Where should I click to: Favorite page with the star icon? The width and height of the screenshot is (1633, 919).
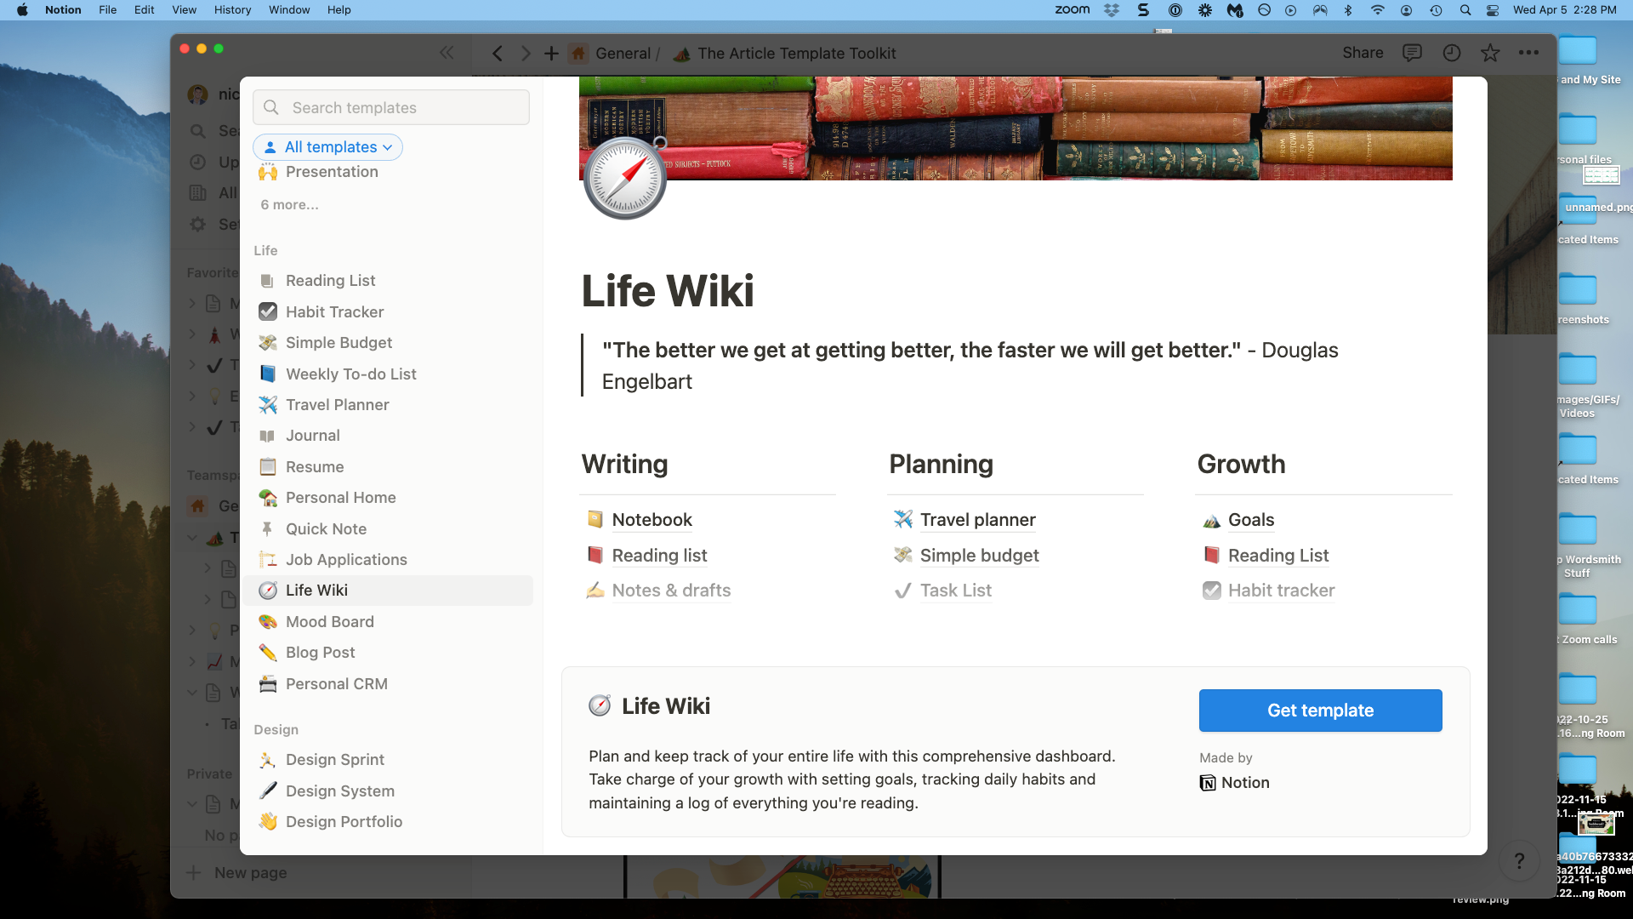1490,53
